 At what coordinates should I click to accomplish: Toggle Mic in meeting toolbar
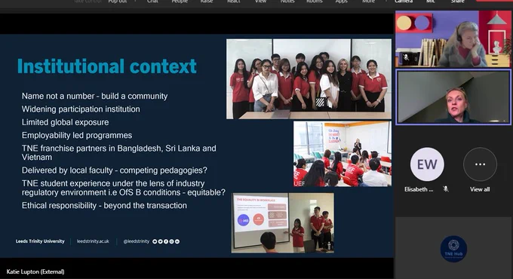point(431,2)
